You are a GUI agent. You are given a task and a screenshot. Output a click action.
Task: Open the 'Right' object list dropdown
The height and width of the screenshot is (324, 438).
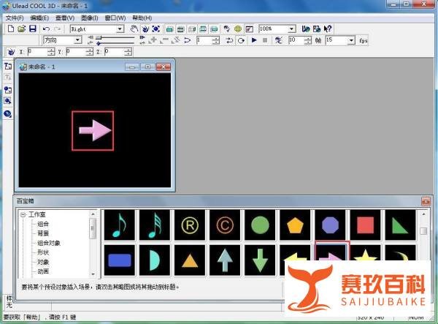120,29
